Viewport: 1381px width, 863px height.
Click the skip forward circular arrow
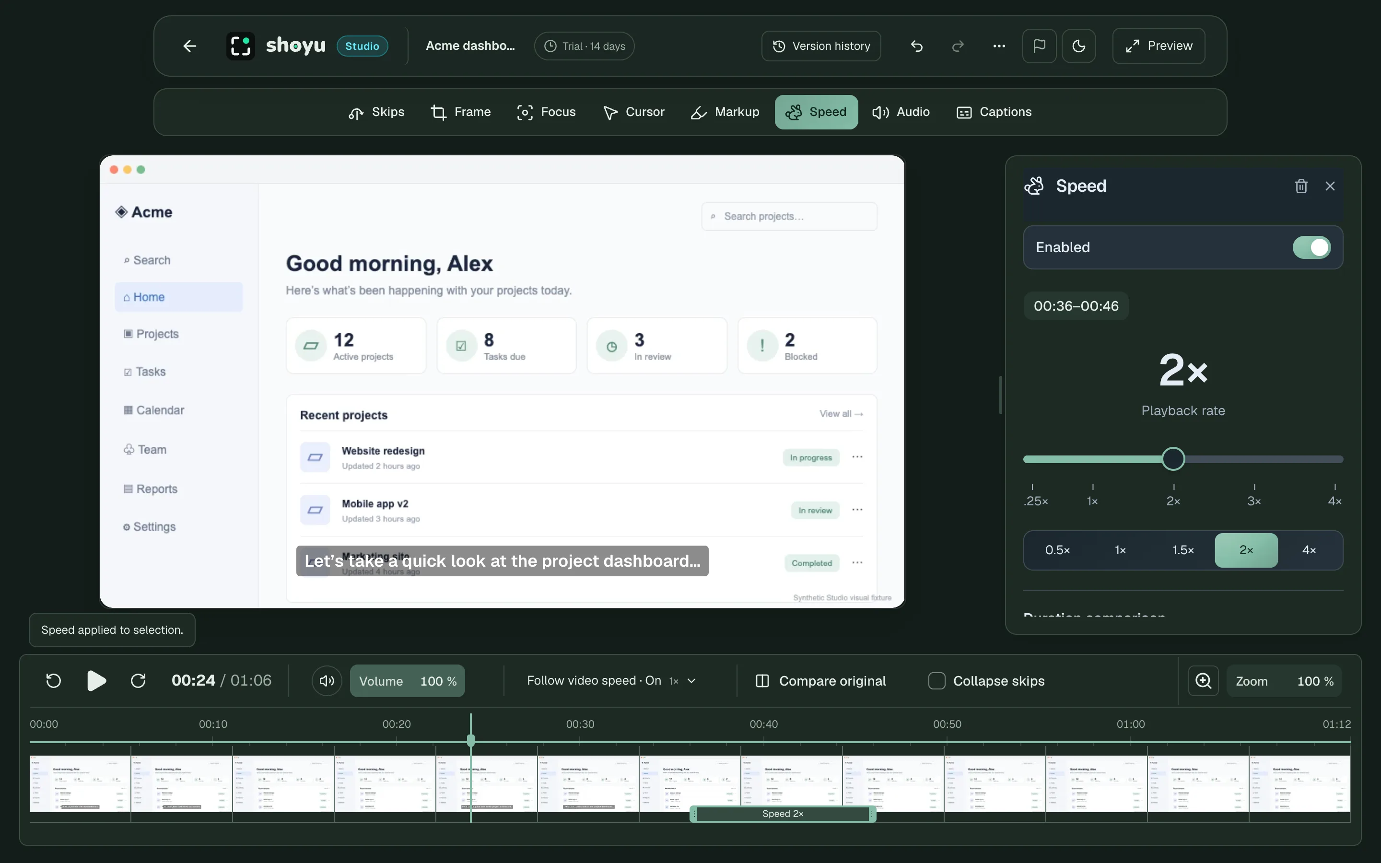coord(138,680)
